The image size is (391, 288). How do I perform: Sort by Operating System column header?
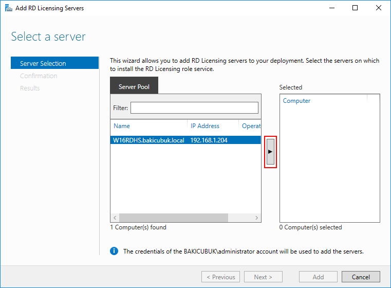click(251, 126)
